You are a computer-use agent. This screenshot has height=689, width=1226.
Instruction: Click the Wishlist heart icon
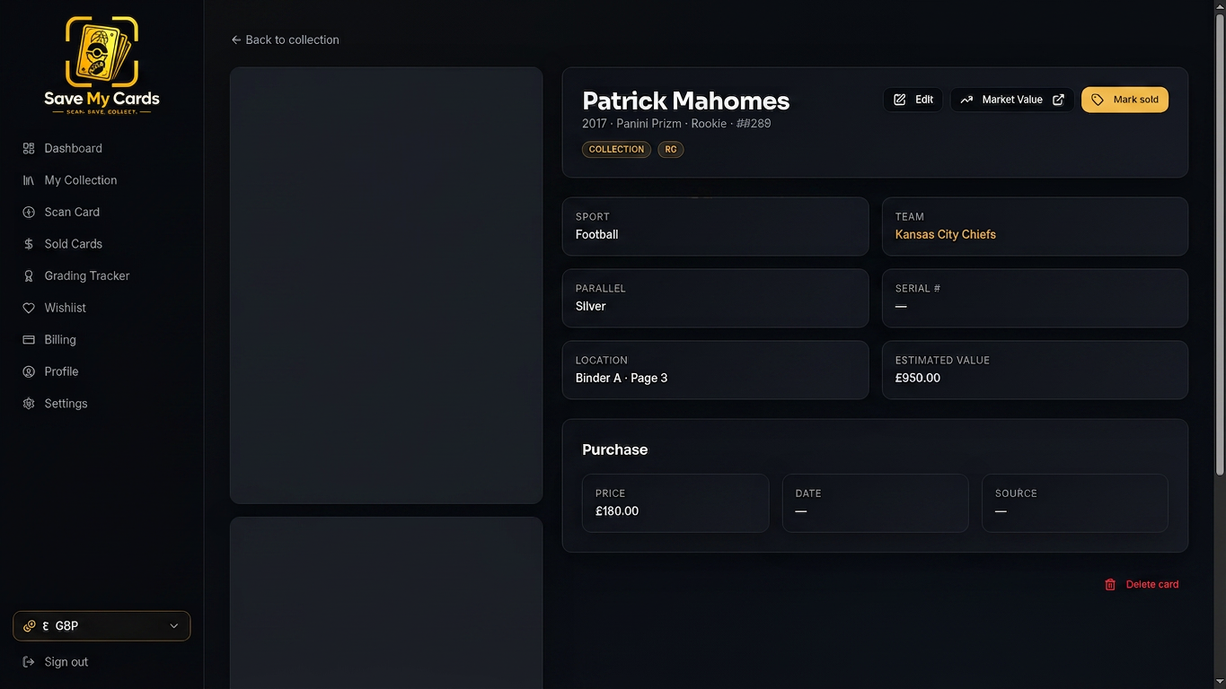coord(29,308)
